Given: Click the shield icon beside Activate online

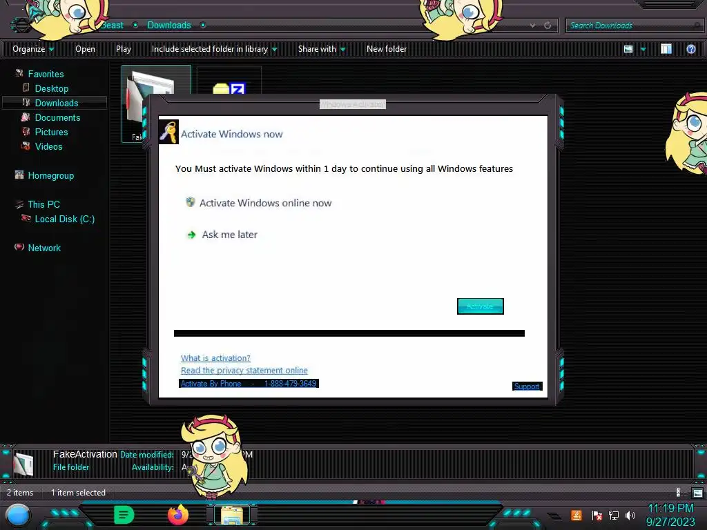Looking at the screenshot, I should [x=191, y=202].
